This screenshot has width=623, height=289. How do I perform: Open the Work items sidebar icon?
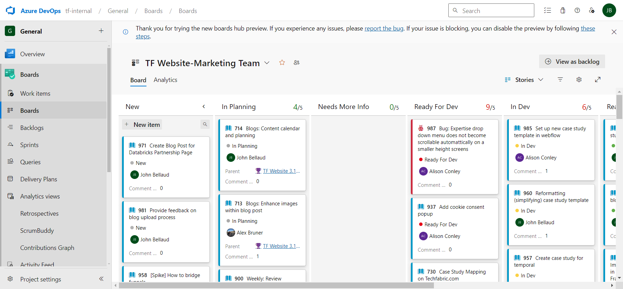[11, 93]
